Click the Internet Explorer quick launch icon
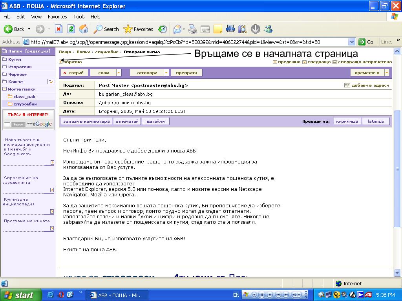Screen dimensions: 402x301 coord(51,295)
